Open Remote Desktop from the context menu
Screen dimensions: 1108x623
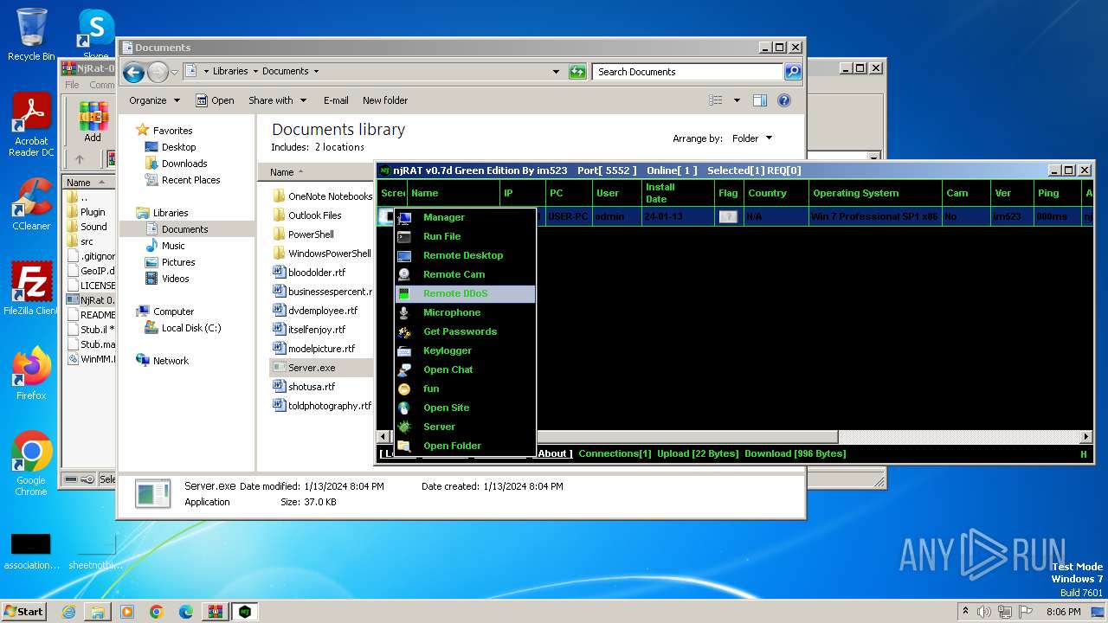(463, 255)
